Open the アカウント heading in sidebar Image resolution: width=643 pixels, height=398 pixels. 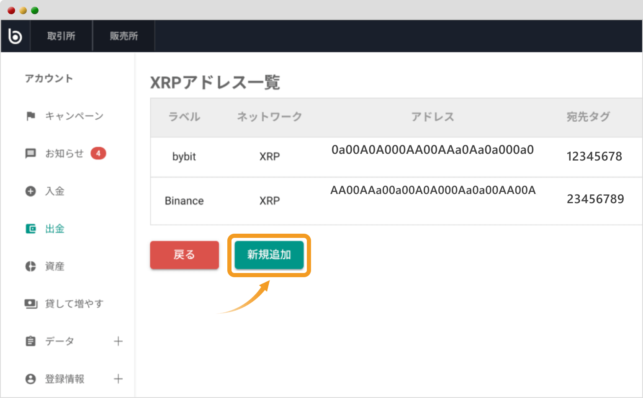point(49,78)
